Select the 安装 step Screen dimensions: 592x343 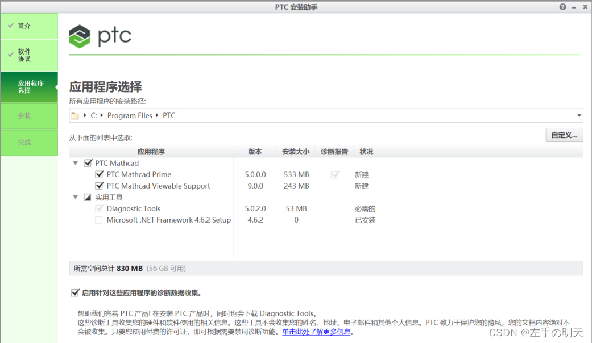pyautogui.click(x=29, y=116)
